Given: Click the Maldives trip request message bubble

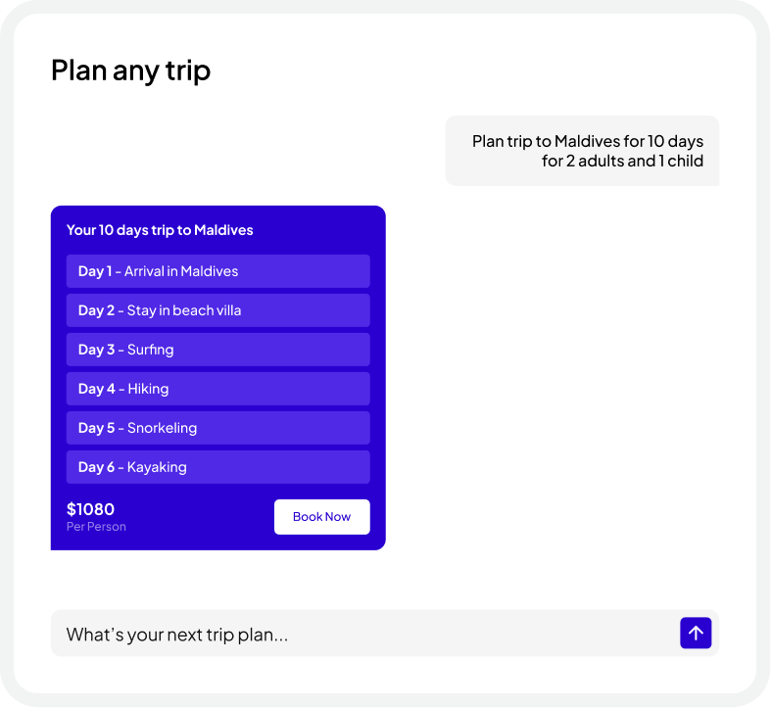Looking at the screenshot, I should coord(582,151).
